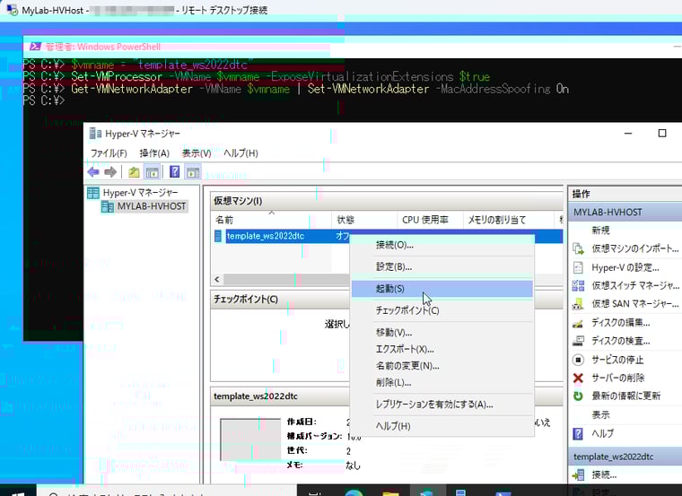The width and height of the screenshot is (682, 496).
Task: Select MYLAB-HVHOST in the tree
Action: coord(152,206)
